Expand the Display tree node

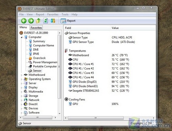point(22,88)
